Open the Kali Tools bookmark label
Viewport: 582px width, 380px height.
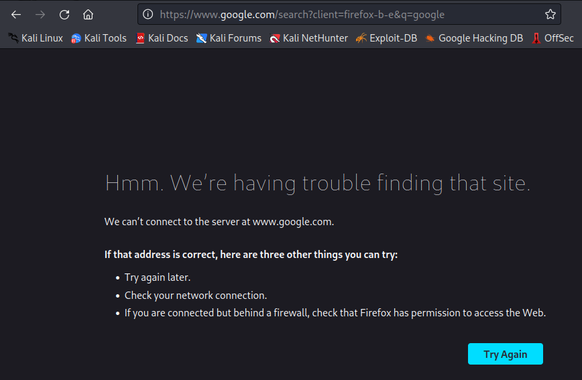coord(105,38)
